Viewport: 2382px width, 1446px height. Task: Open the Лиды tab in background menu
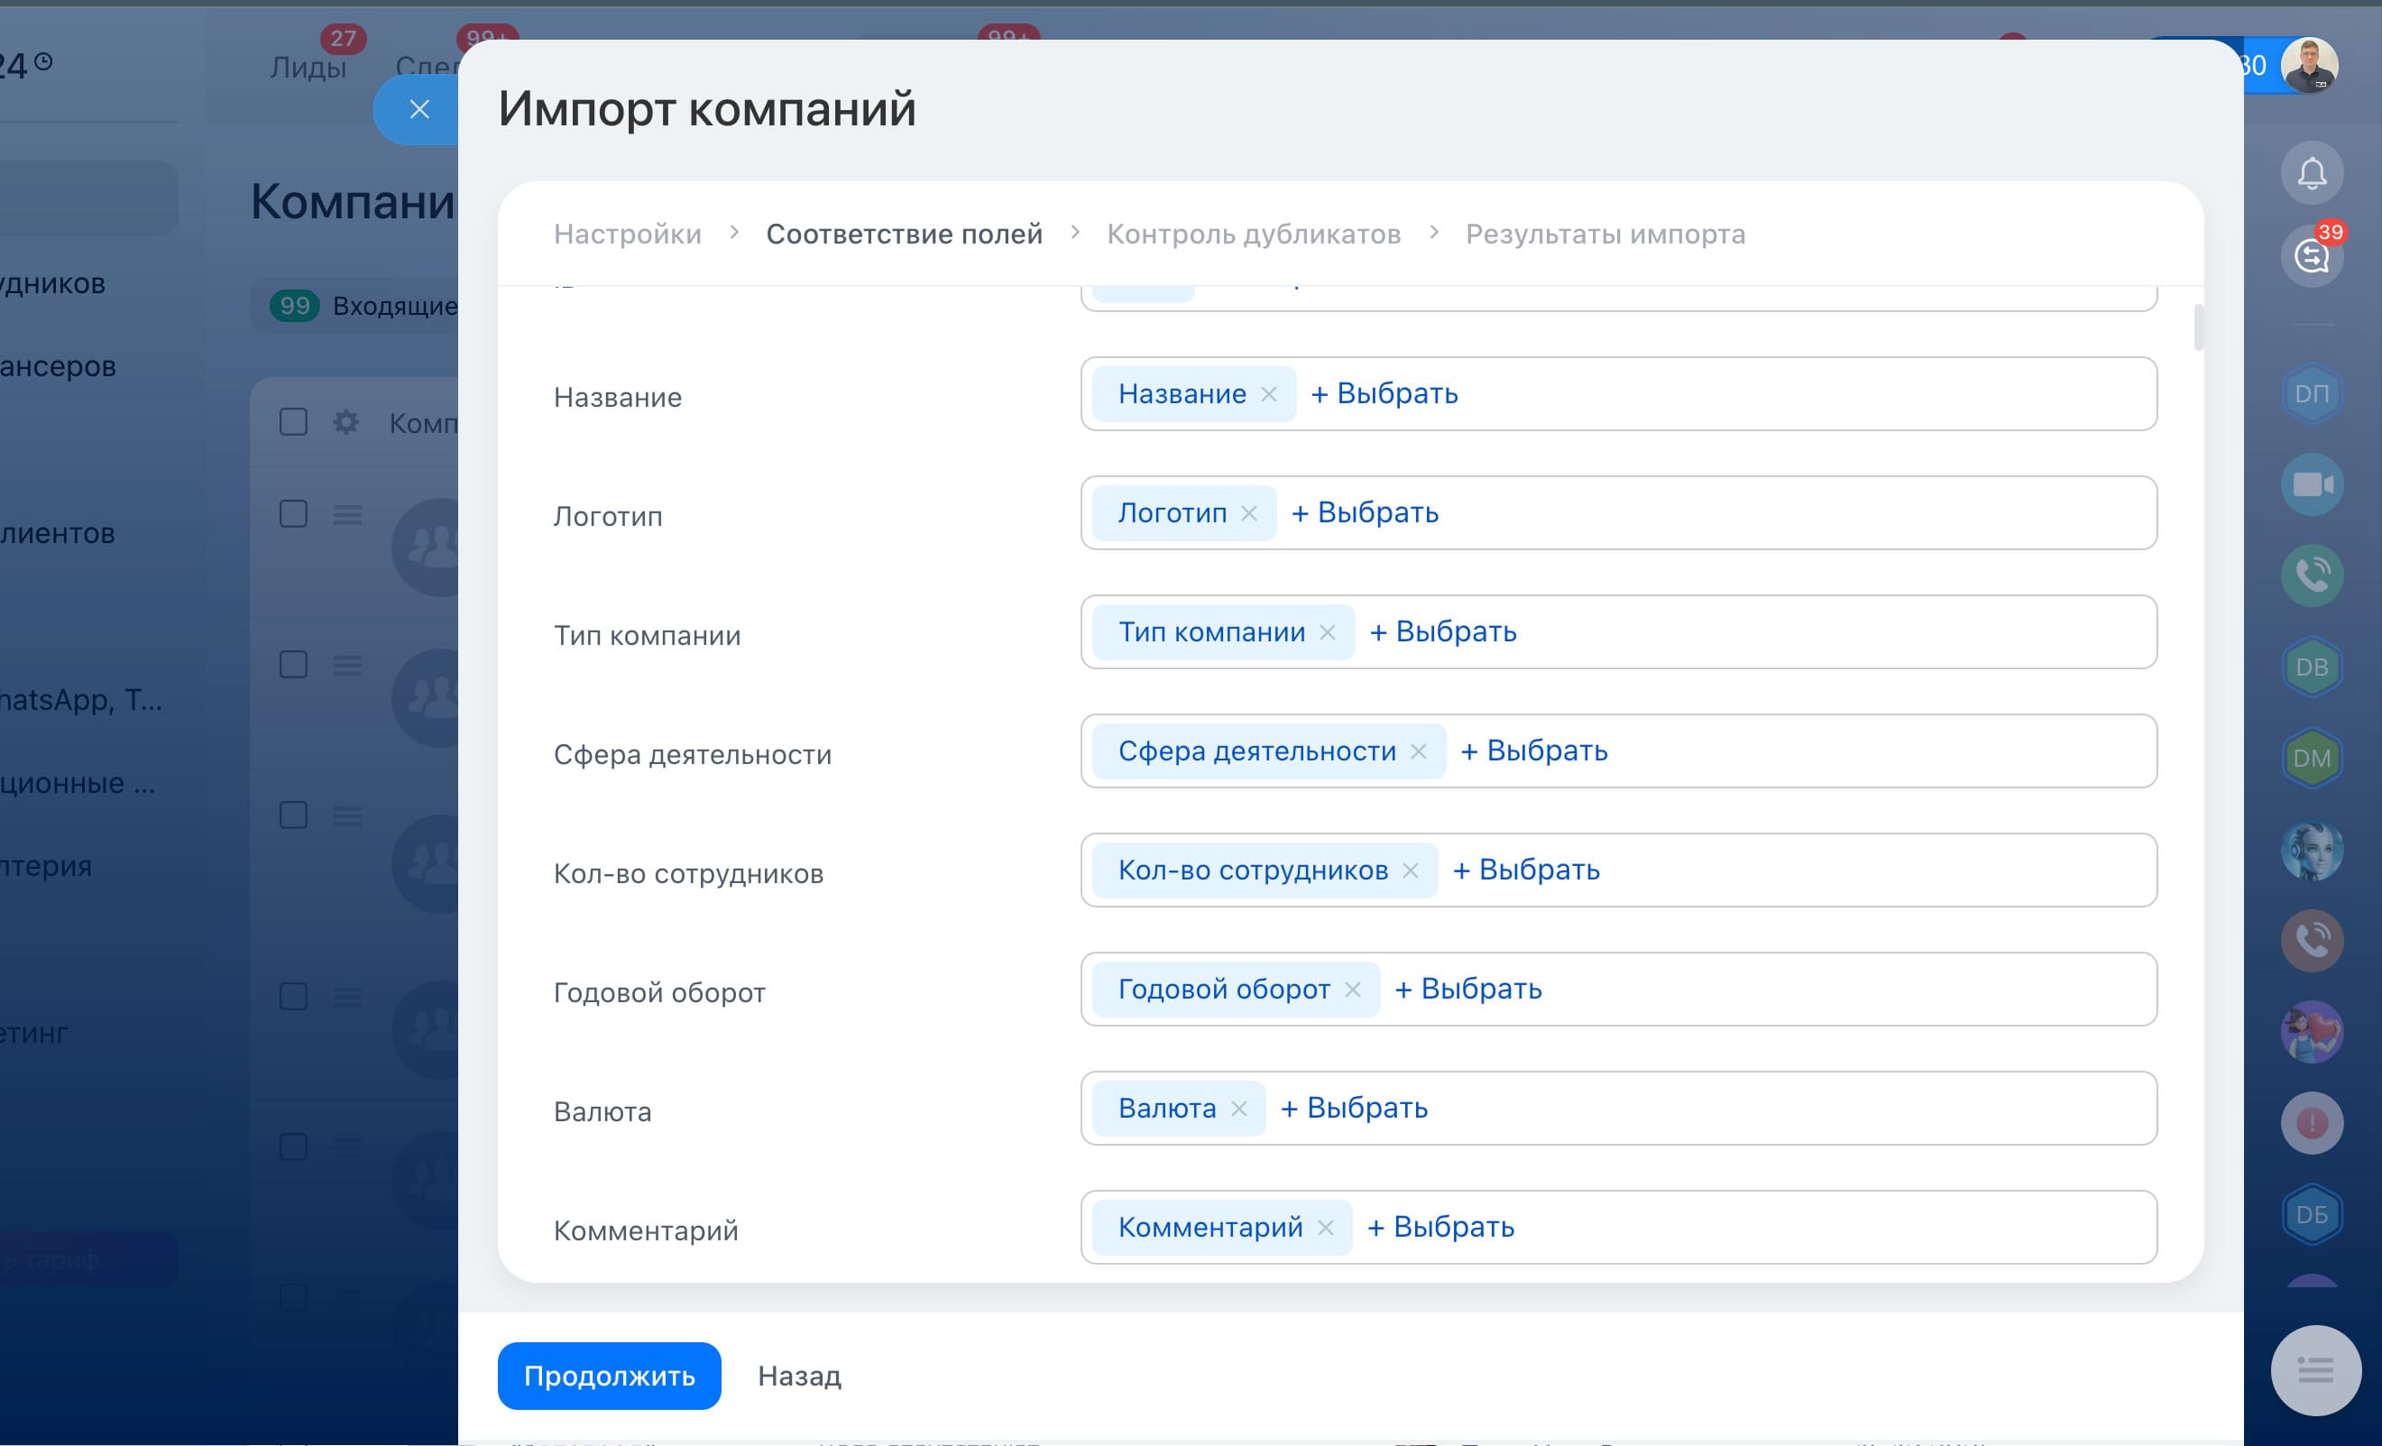(308, 67)
